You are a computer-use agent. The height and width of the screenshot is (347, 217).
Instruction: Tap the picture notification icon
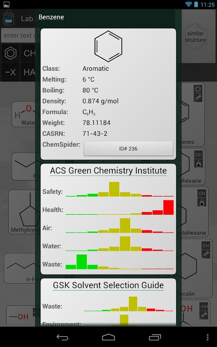click(x=6, y=4)
